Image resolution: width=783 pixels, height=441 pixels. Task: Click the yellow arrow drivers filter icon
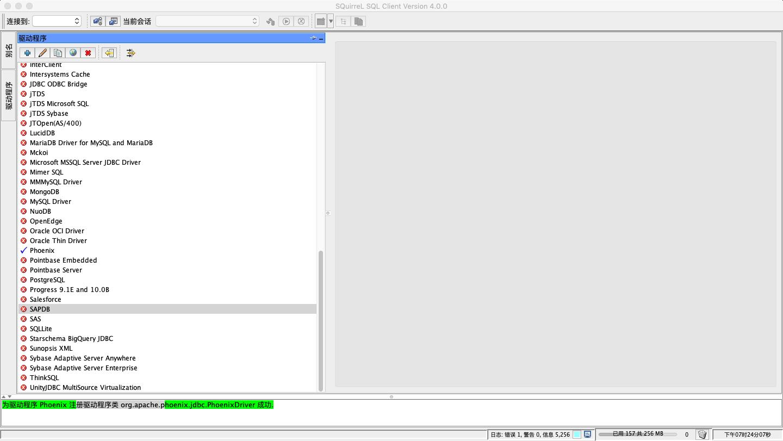109,53
